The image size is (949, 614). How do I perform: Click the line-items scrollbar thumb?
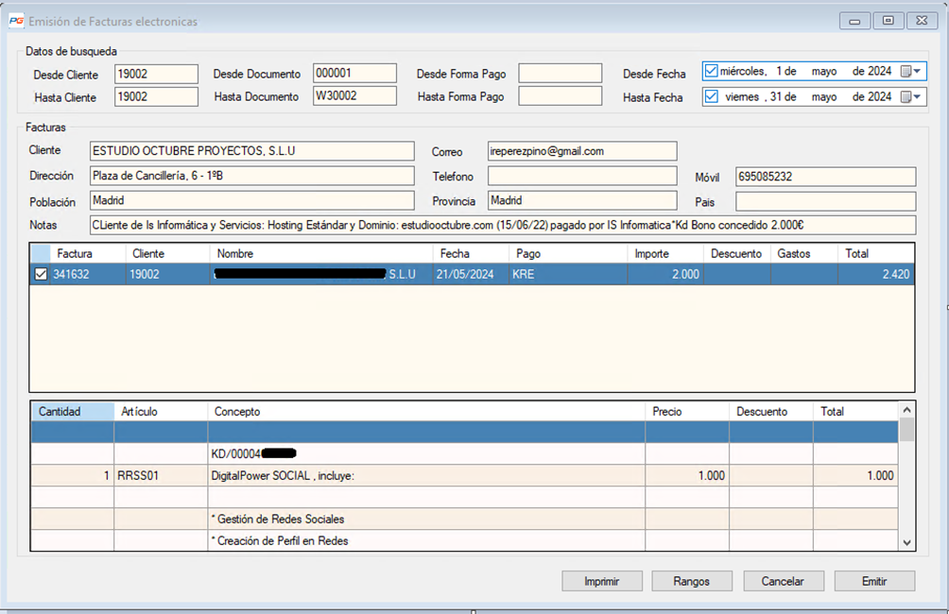(x=906, y=430)
